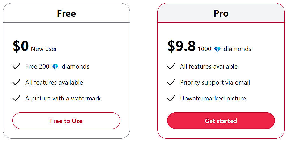This screenshot has height=141, width=288.
Task: Click the $9.8 price text
Action: click(181, 47)
